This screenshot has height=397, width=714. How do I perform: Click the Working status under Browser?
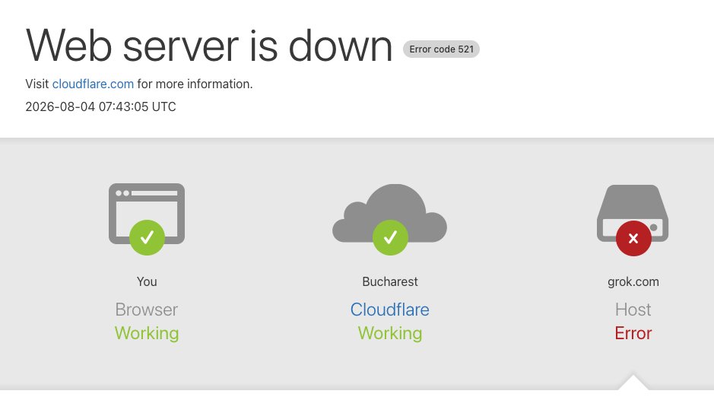point(147,333)
